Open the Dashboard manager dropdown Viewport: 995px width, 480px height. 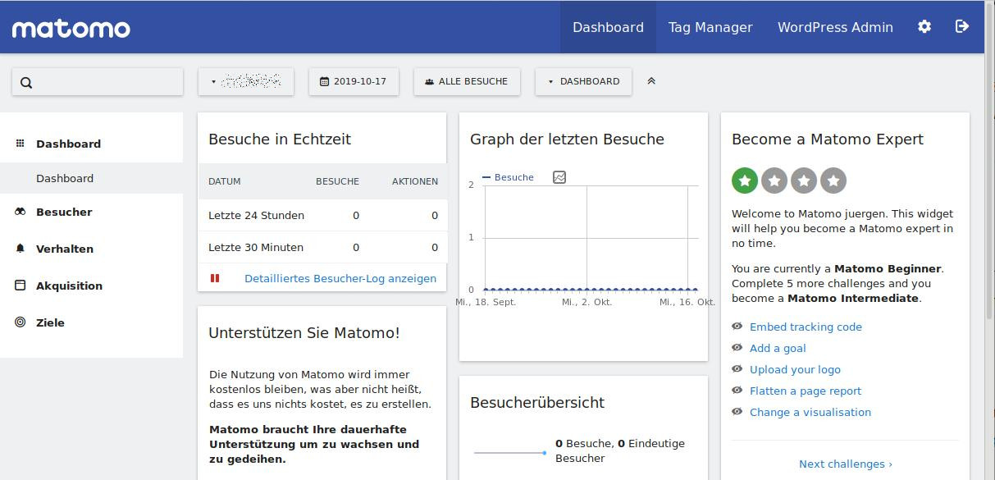583,81
